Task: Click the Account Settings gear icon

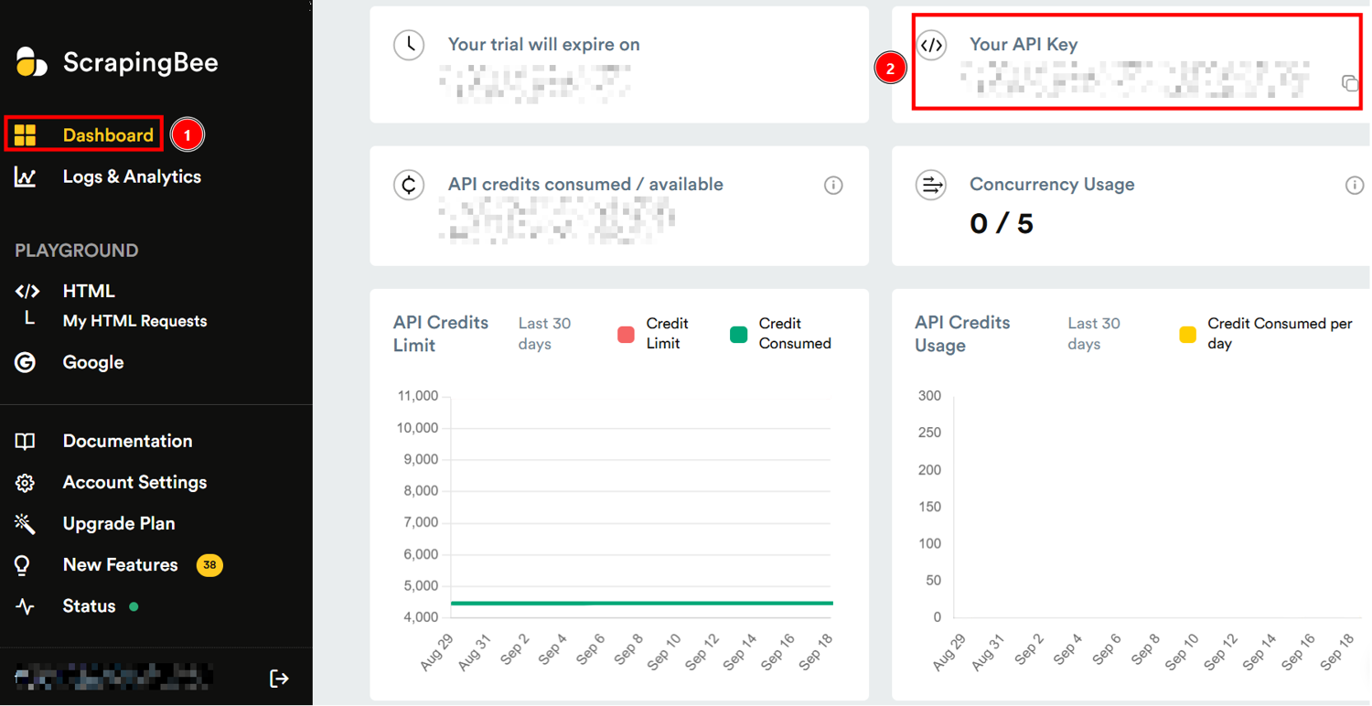Action: coord(25,483)
